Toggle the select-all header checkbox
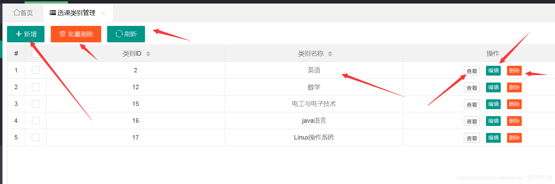Image resolution: width=555 pixels, height=184 pixels. (36, 53)
